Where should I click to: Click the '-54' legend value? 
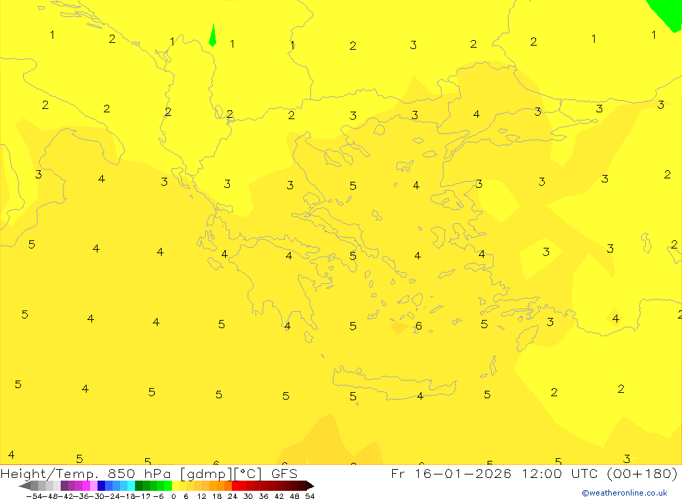34,496
